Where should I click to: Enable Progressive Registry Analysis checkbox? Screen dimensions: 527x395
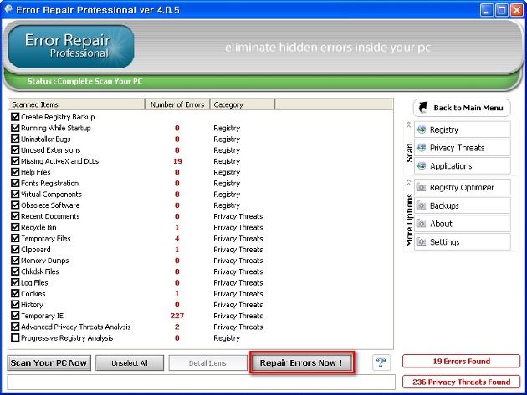pyautogui.click(x=15, y=337)
